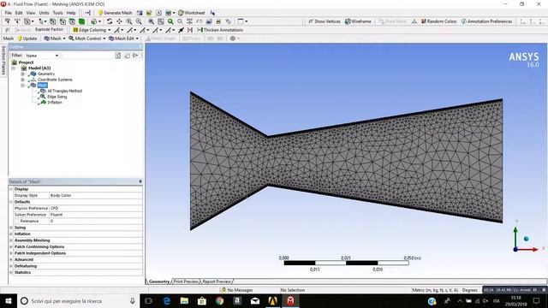Click Display Style Body Color field
Image resolution: width=548 pixels, height=308 pixels.
coord(95,196)
